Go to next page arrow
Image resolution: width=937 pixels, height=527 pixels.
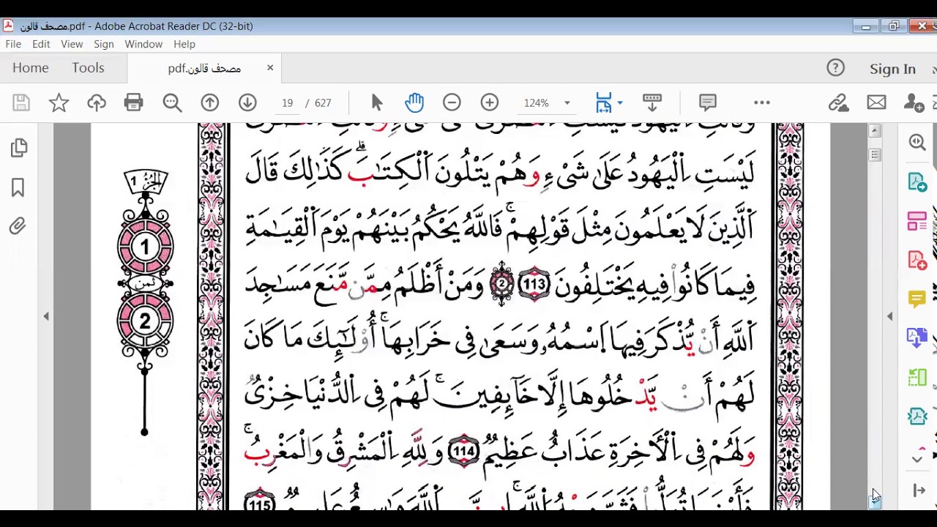tap(247, 103)
